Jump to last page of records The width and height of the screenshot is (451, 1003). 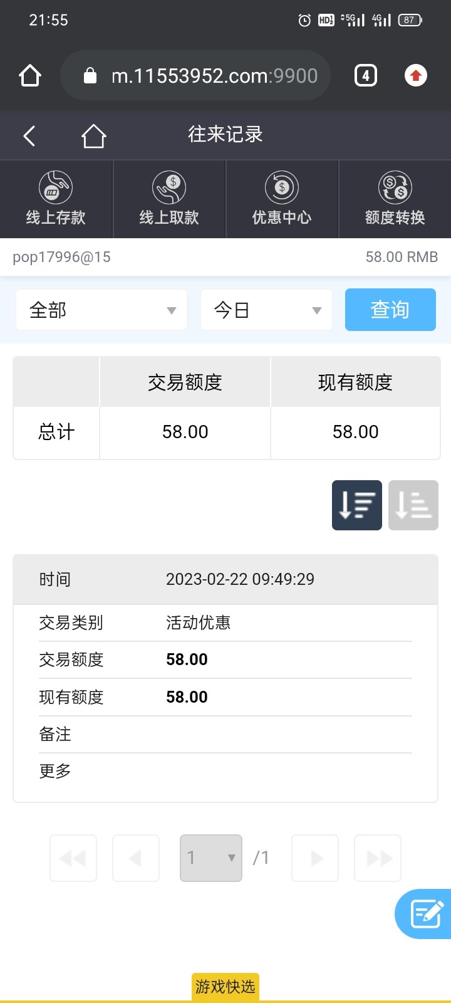pos(378,858)
